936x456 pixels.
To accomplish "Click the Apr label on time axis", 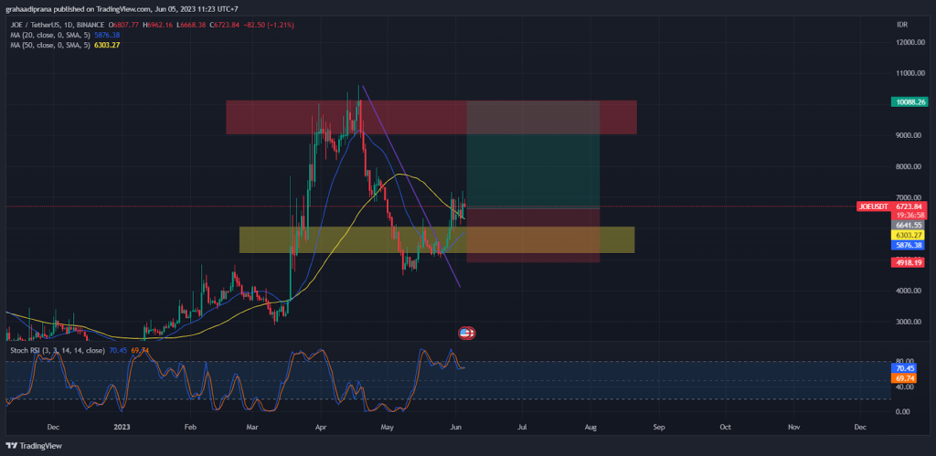I will coord(321,428).
